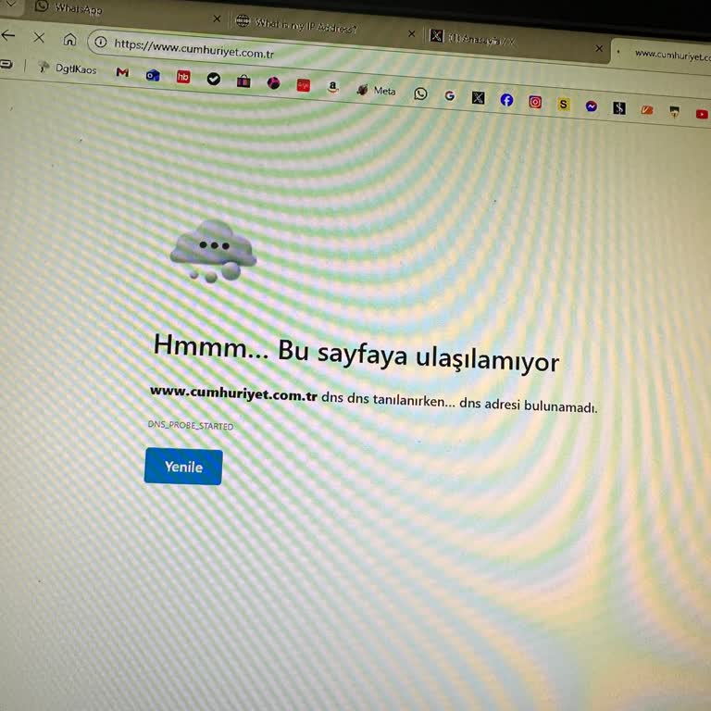Open the browser home page icon
Viewport: 711px width, 711px height.
coord(69,40)
